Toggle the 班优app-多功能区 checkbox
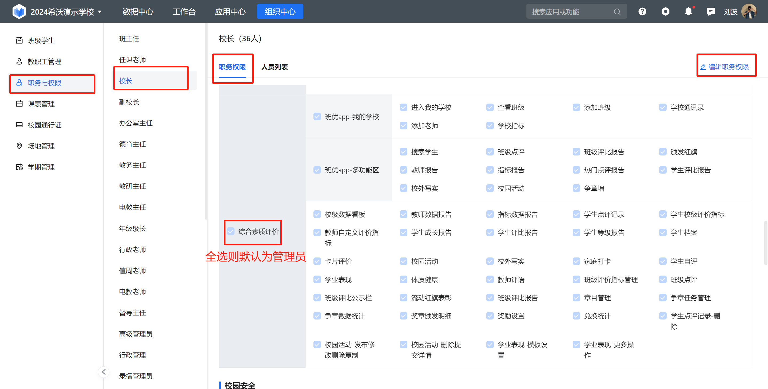Viewport: 768px width, 389px height. click(x=317, y=170)
